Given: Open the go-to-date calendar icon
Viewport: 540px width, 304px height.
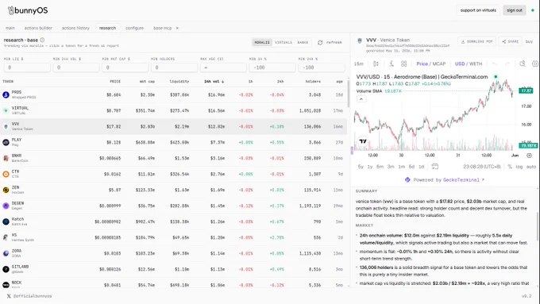Looking at the screenshot, I should coord(435,167).
